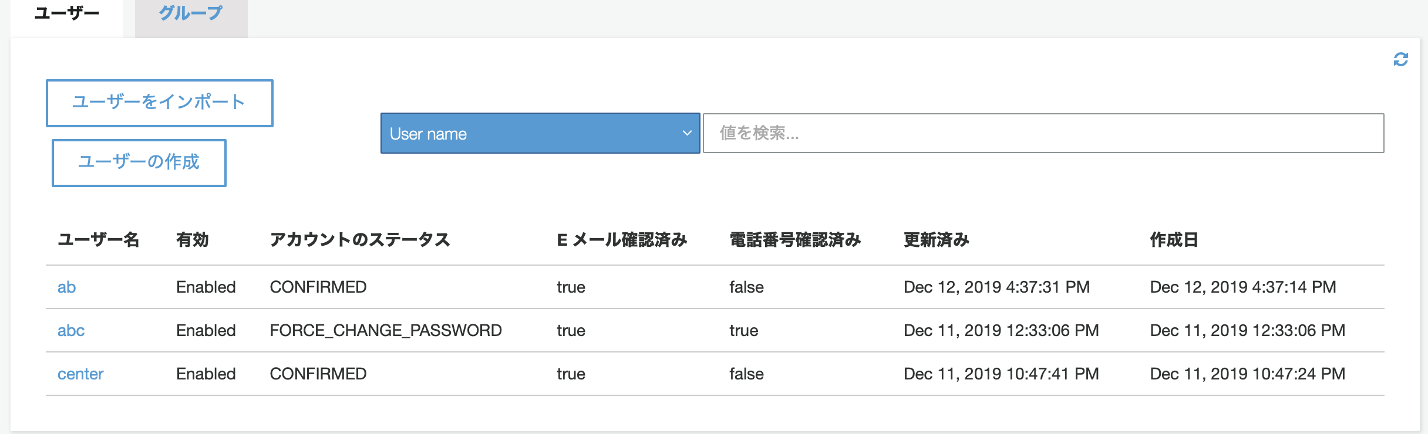The image size is (1428, 434).
Task: Open user abc
Action: (x=71, y=330)
